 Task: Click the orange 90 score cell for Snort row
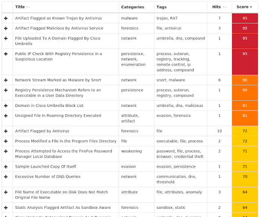click(x=245, y=80)
